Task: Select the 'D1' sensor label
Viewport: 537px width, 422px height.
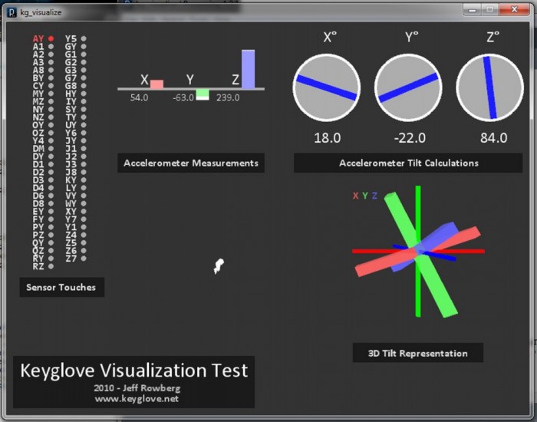Action: pos(38,164)
